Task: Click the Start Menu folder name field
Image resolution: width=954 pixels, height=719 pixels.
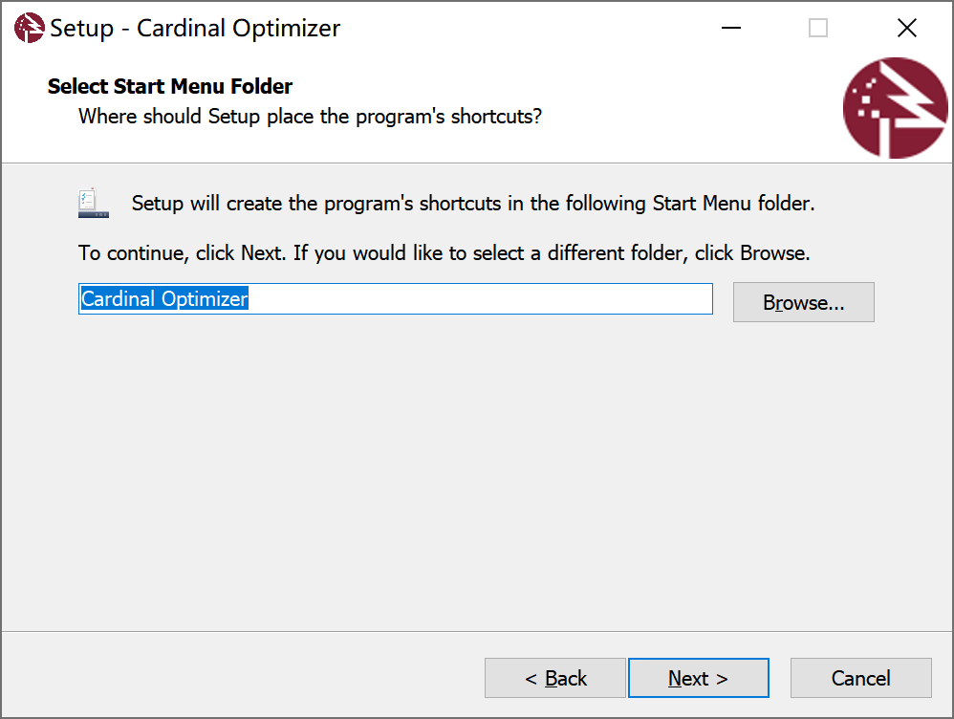Action: coord(395,299)
